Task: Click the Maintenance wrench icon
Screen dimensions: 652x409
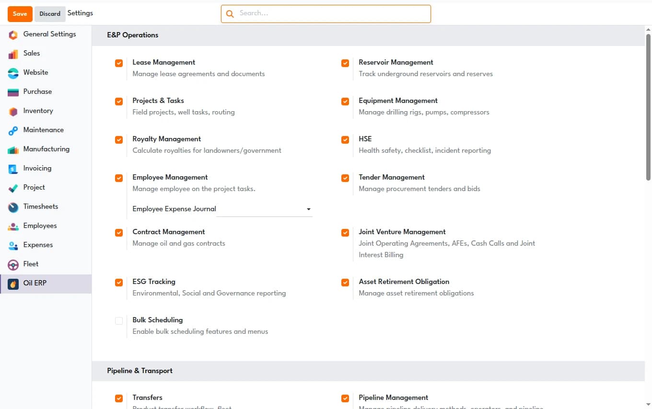Action: coord(13,130)
